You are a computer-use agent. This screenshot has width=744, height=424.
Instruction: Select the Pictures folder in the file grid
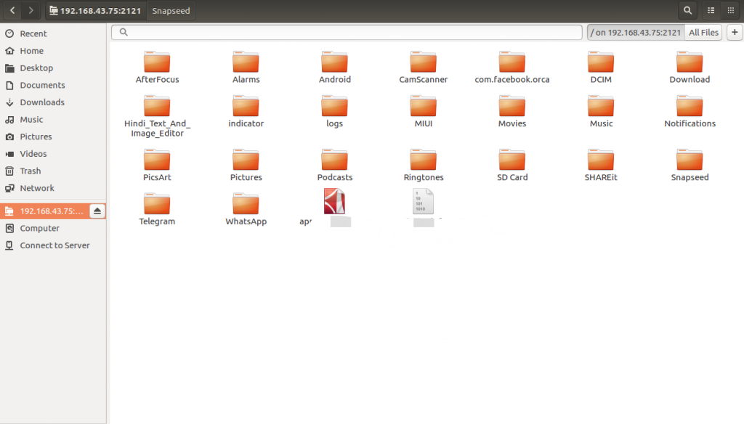click(x=246, y=165)
